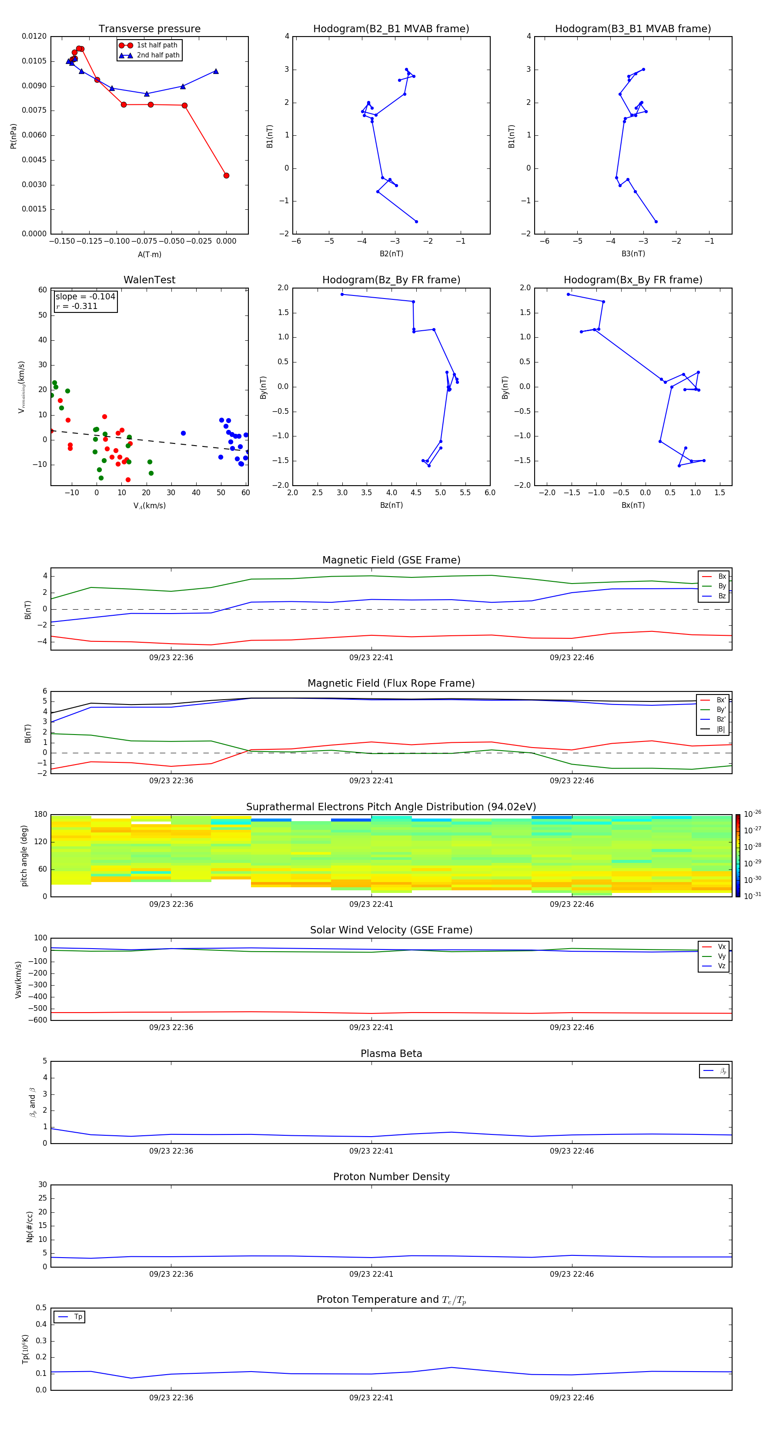Click the 'Hodogram(B2_B1 MVAB frame)' title
Screen dimensions: 783x1436
coord(391,29)
